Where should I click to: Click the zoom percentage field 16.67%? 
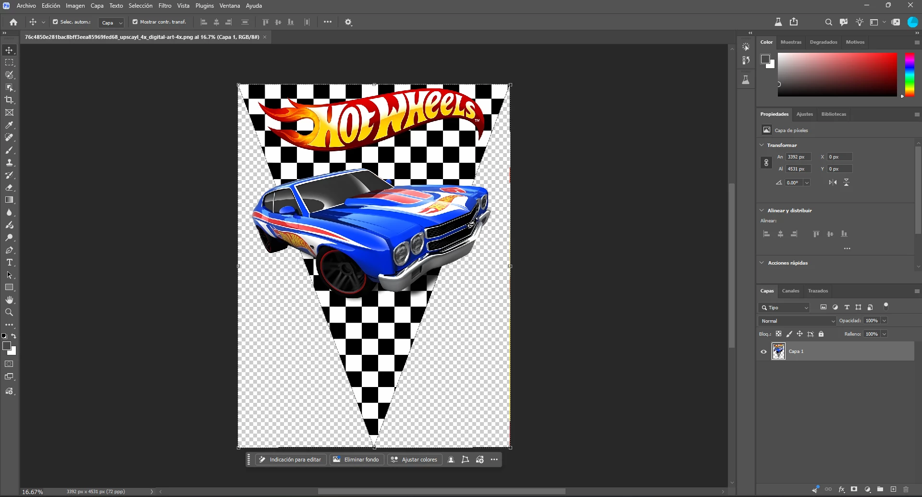pyautogui.click(x=33, y=492)
